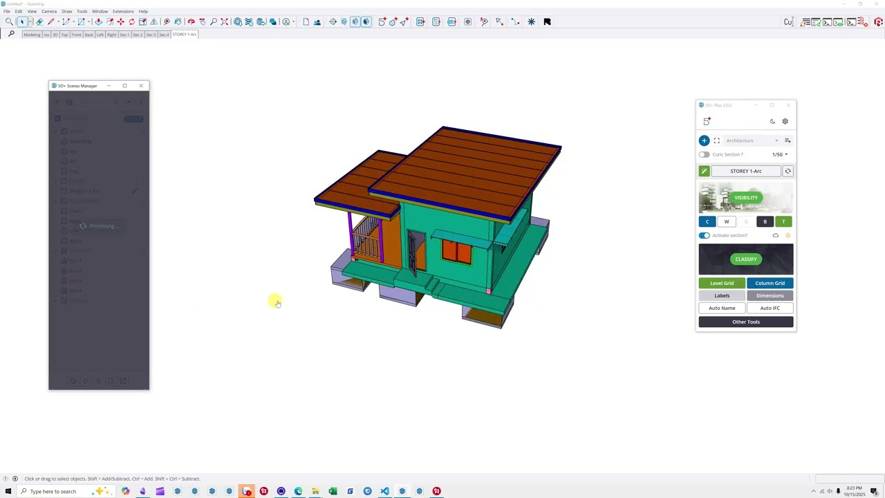Switch to the Modeling scene tab
This screenshot has height=498, width=885.
[32, 35]
